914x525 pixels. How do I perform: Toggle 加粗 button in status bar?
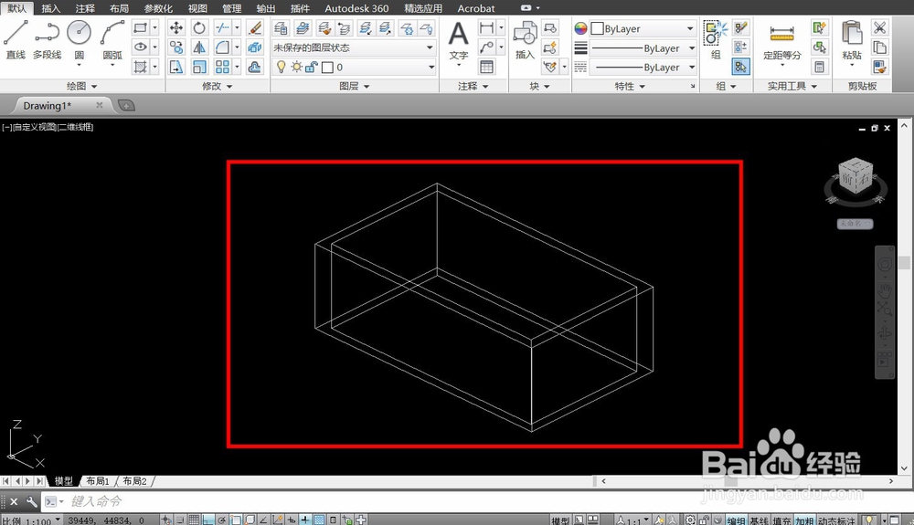tap(804, 520)
